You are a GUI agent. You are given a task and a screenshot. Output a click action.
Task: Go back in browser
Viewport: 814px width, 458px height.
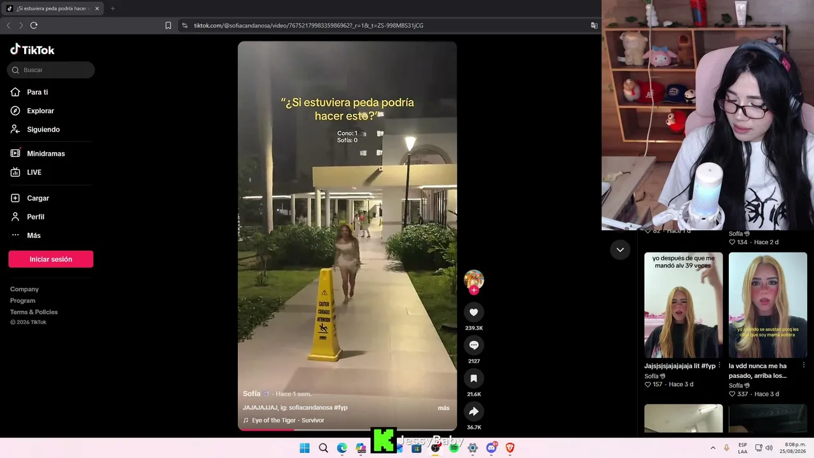[8, 25]
